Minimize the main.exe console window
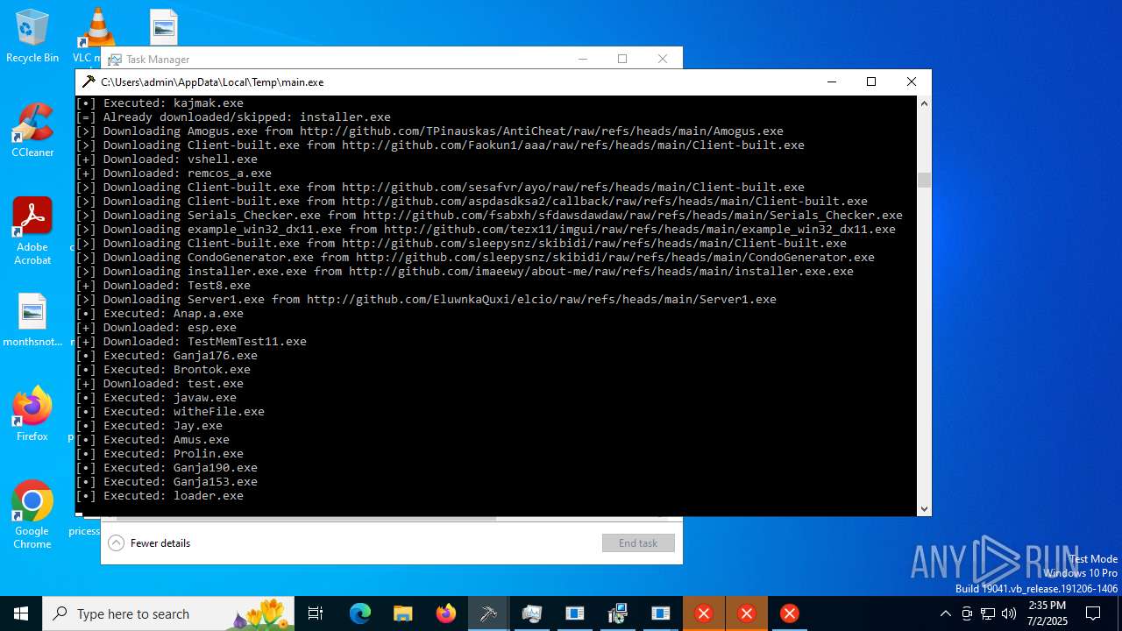This screenshot has height=631, width=1122. (x=831, y=82)
